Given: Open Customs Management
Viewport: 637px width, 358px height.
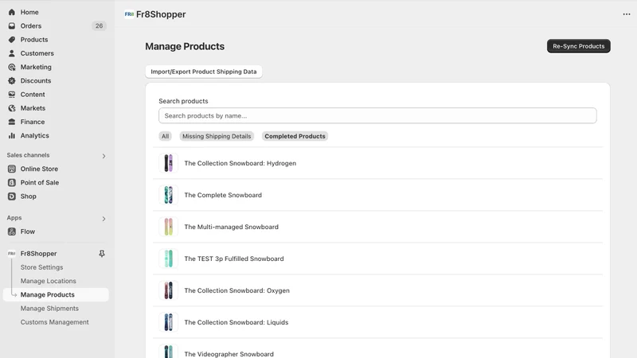Looking at the screenshot, I should [54, 322].
